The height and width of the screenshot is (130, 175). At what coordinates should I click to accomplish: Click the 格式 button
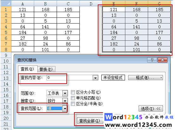point(146,78)
